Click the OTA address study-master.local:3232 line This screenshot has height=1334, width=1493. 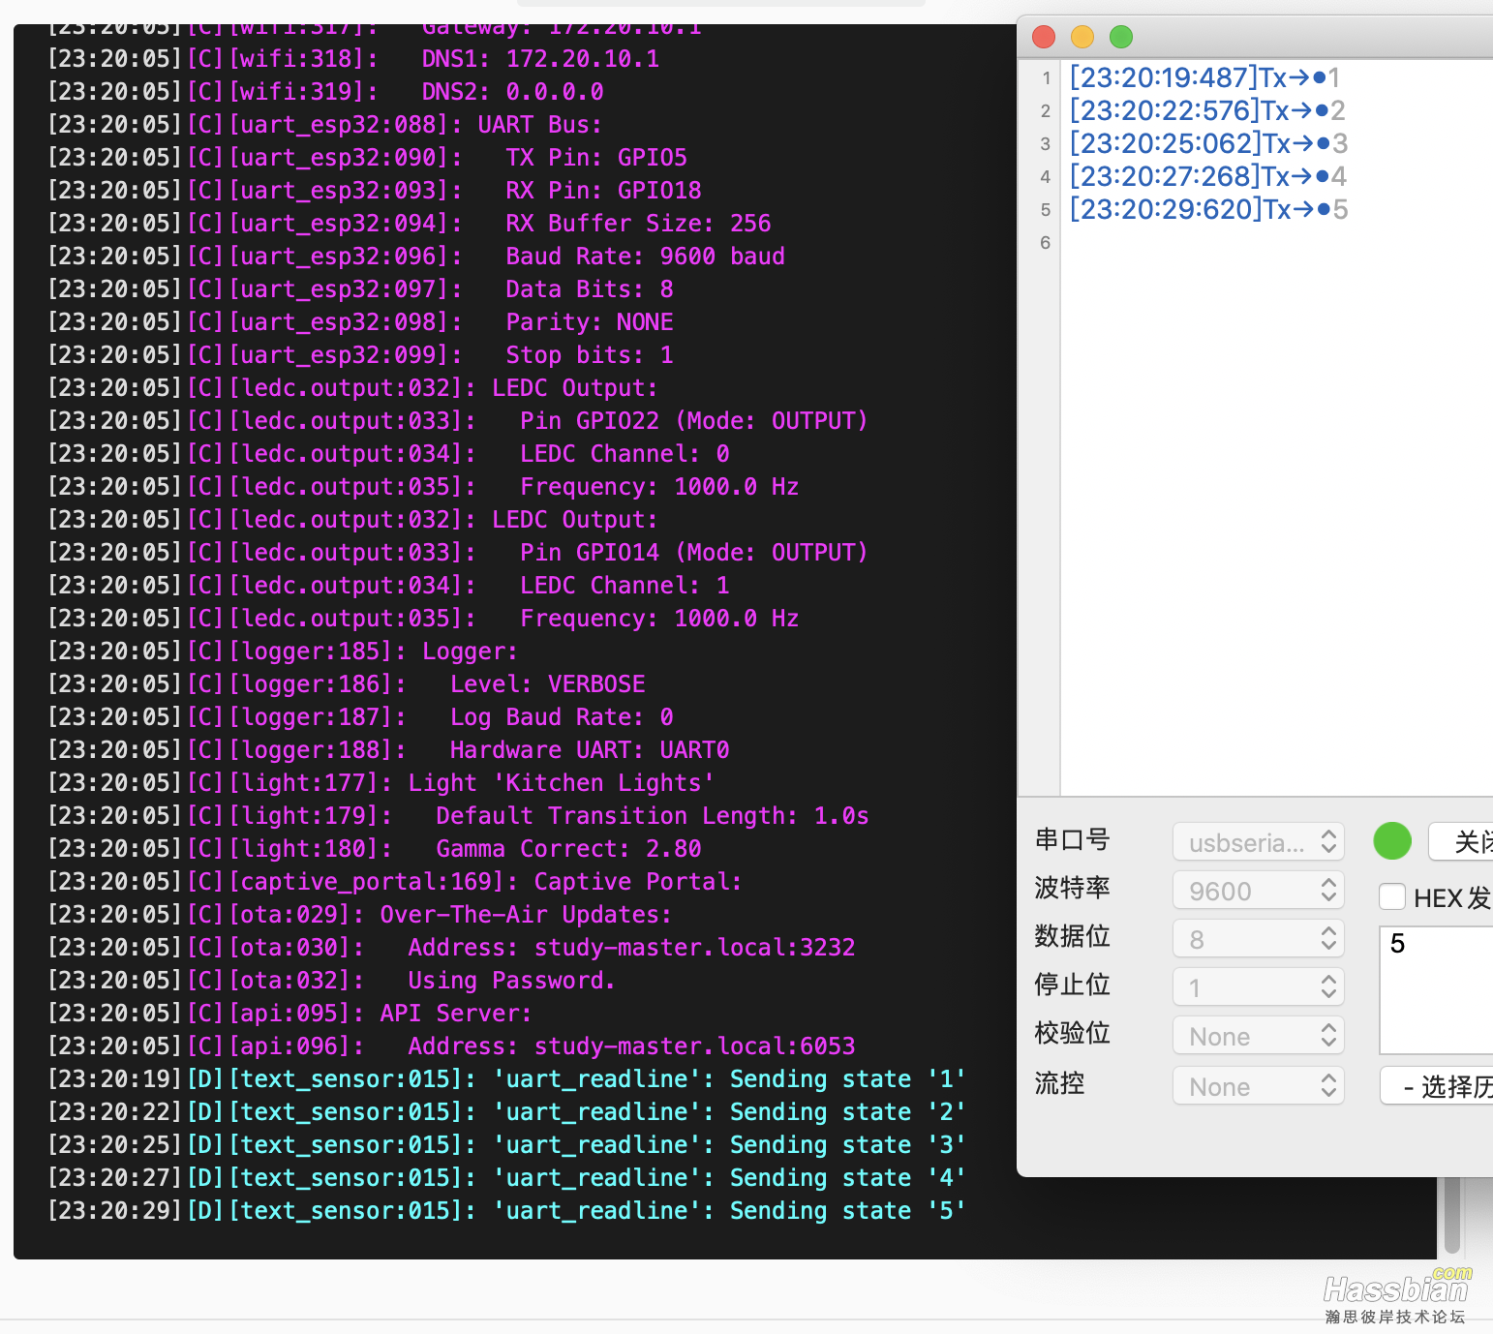pyautogui.click(x=451, y=947)
